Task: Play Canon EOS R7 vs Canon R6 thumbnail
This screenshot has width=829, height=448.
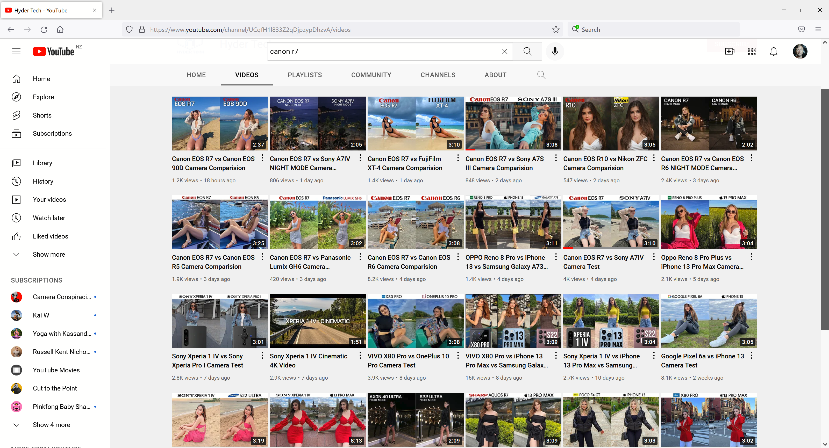Action: tap(416, 222)
